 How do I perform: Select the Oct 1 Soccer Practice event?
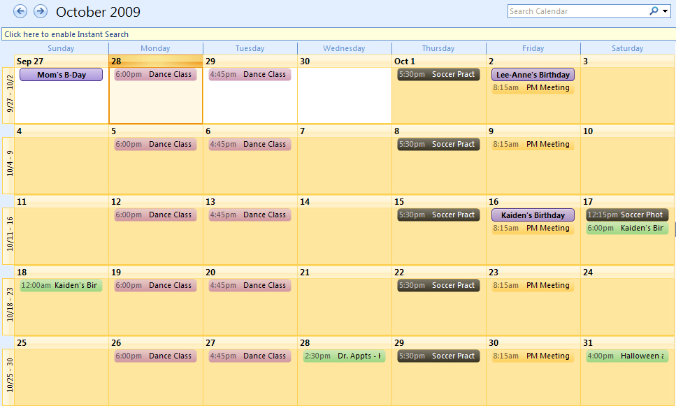[x=438, y=74]
